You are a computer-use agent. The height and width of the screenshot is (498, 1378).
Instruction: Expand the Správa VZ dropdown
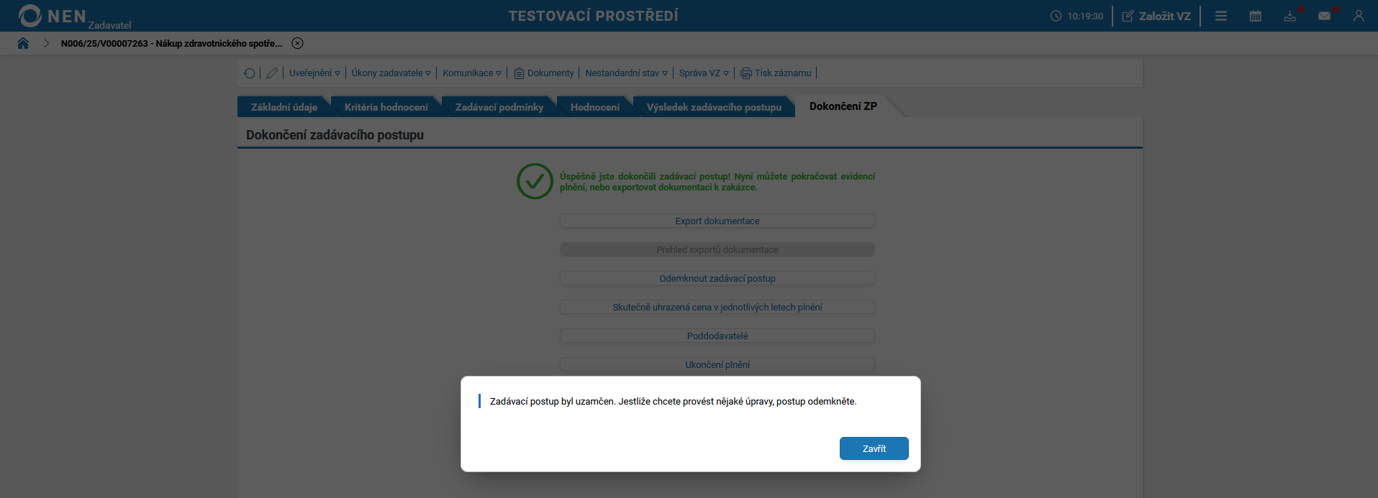click(x=703, y=73)
